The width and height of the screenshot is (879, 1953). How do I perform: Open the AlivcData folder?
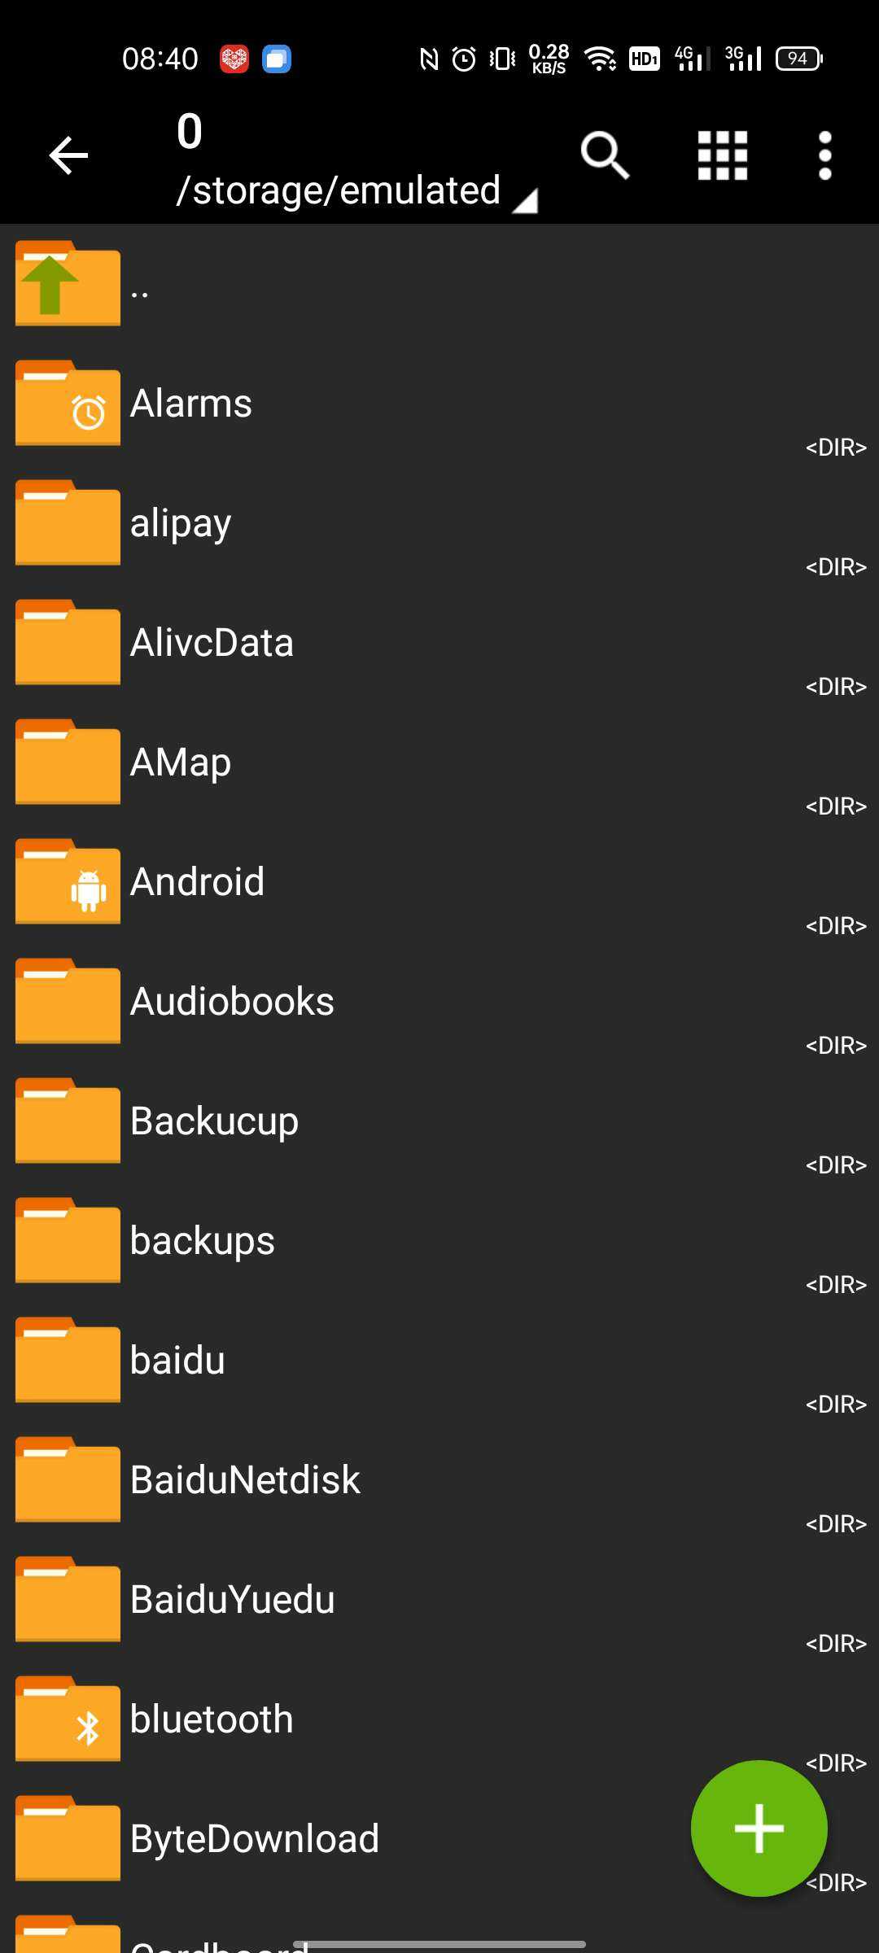coord(212,643)
